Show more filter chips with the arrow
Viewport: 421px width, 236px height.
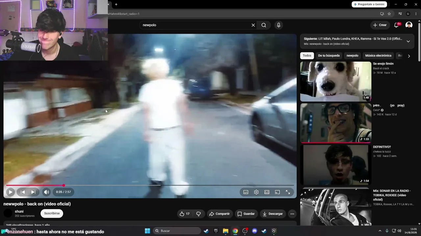click(x=409, y=56)
